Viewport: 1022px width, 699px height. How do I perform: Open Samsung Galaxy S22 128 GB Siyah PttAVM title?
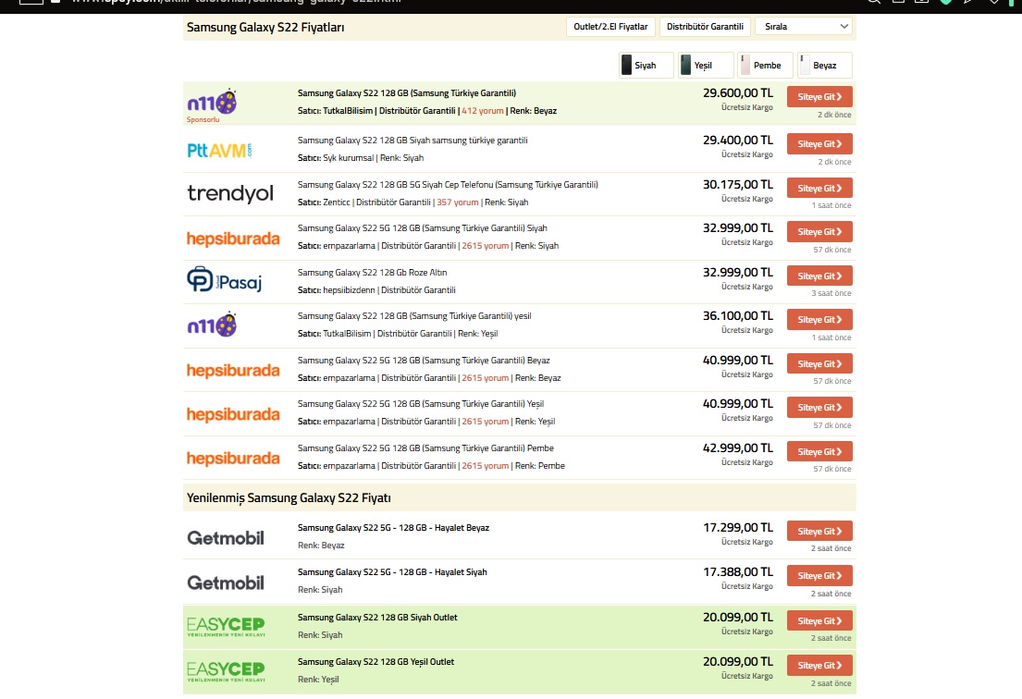click(x=412, y=140)
